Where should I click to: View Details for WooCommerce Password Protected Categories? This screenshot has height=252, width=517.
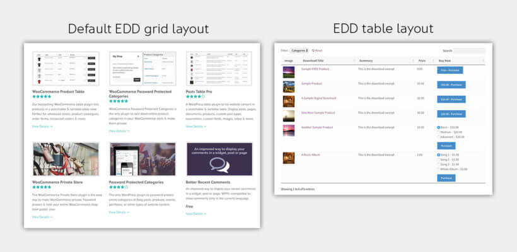(x=119, y=131)
